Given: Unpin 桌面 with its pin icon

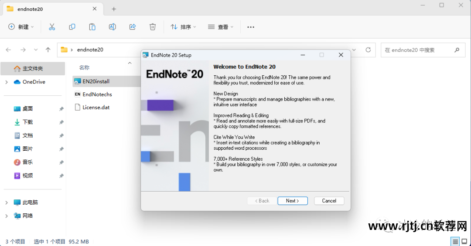Looking at the screenshot, I should (x=61, y=109).
